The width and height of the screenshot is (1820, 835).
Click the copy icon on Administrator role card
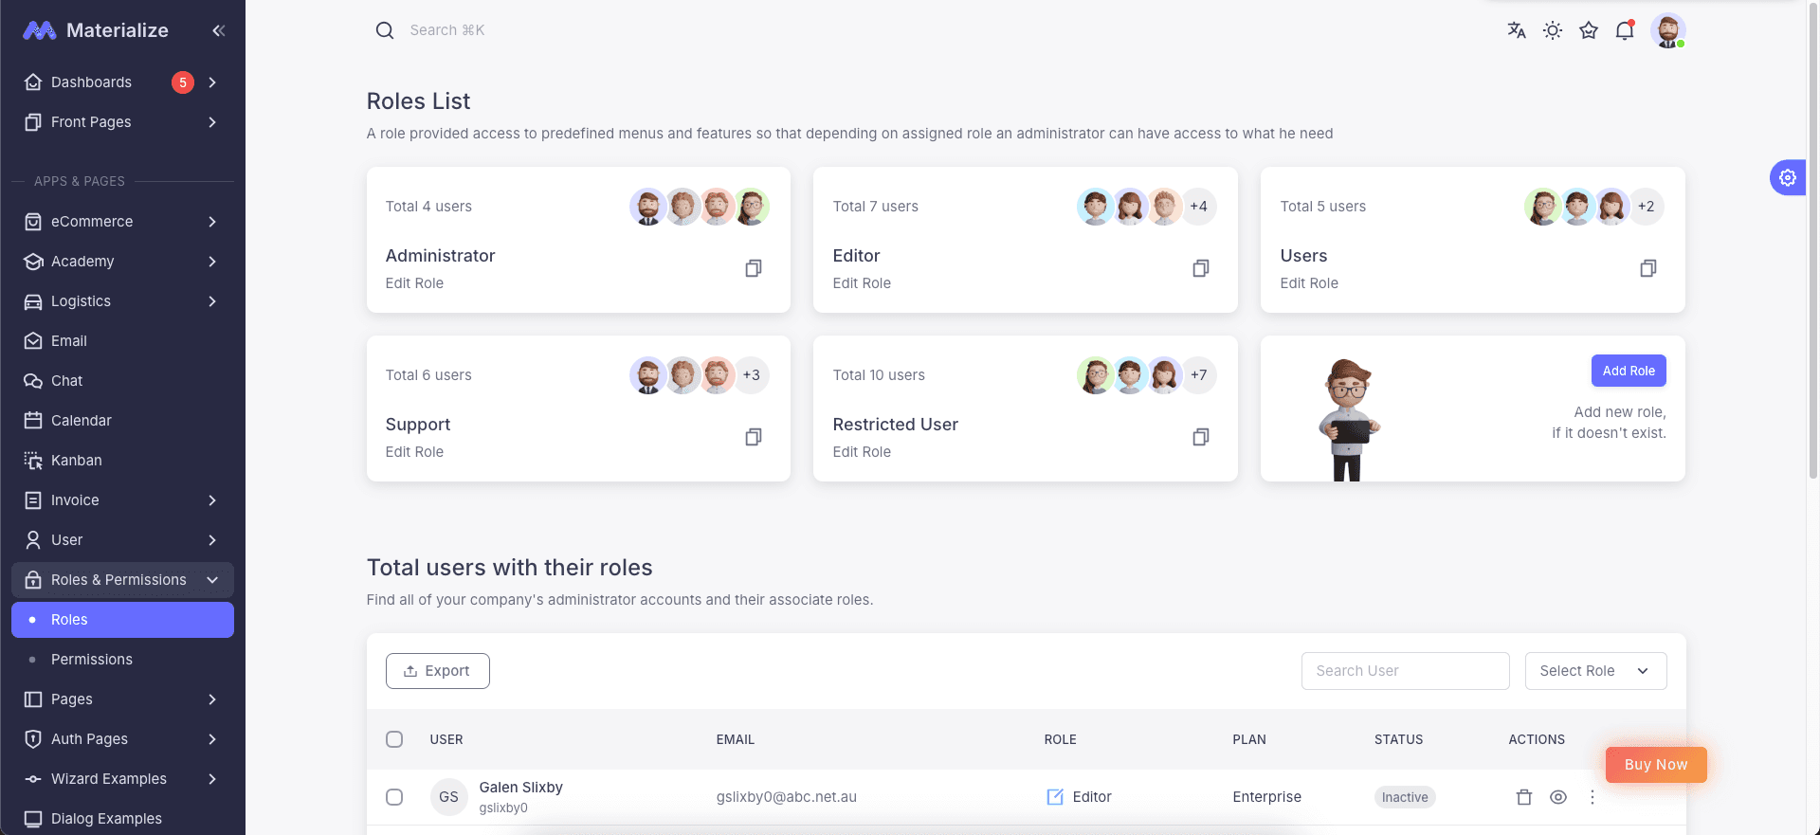[x=754, y=268]
